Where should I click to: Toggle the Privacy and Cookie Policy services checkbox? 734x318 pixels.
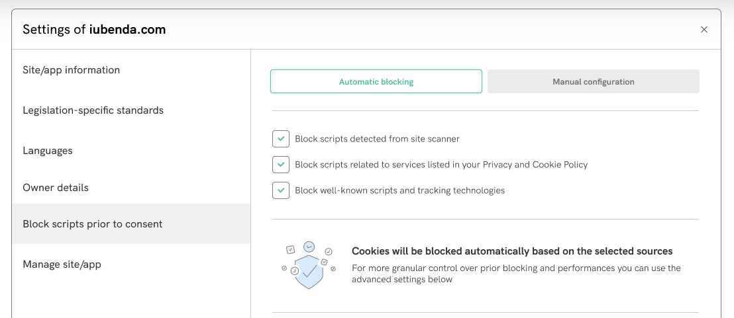pos(281,165)
